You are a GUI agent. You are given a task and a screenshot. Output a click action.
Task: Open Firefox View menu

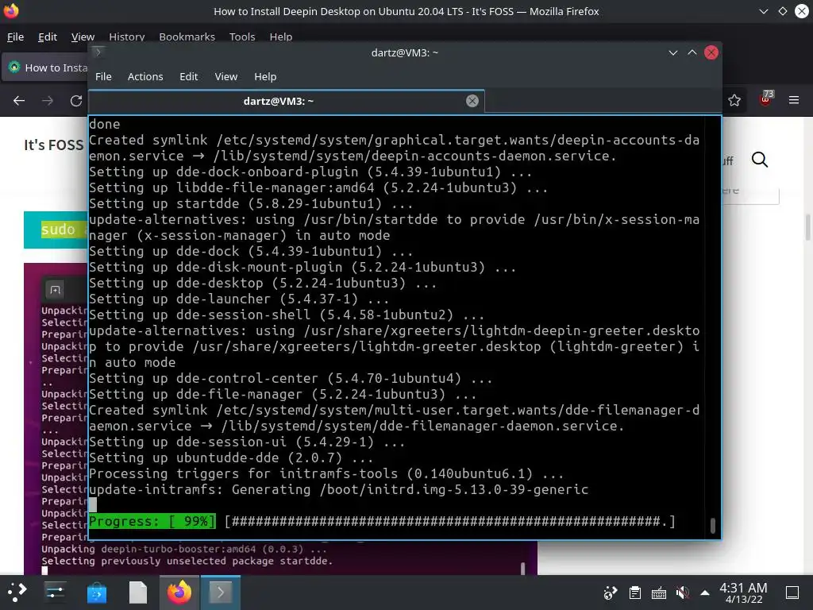click(83, 37)
